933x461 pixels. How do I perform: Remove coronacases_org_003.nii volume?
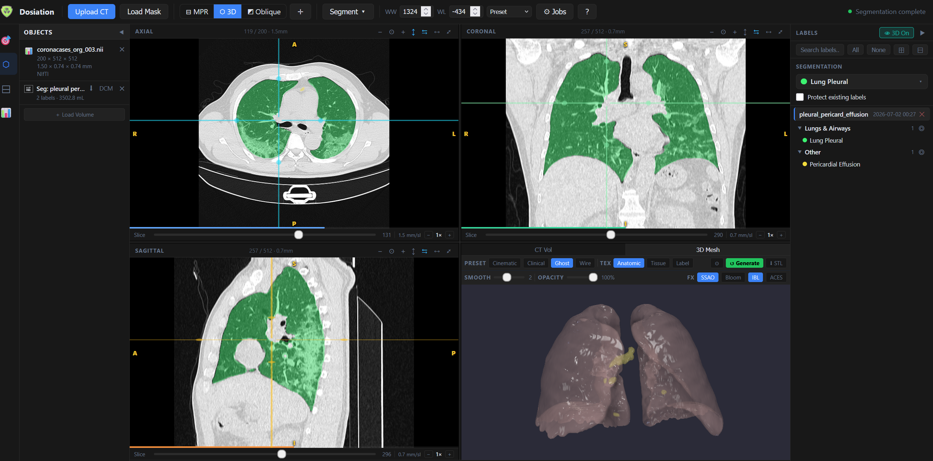(122, 50)
